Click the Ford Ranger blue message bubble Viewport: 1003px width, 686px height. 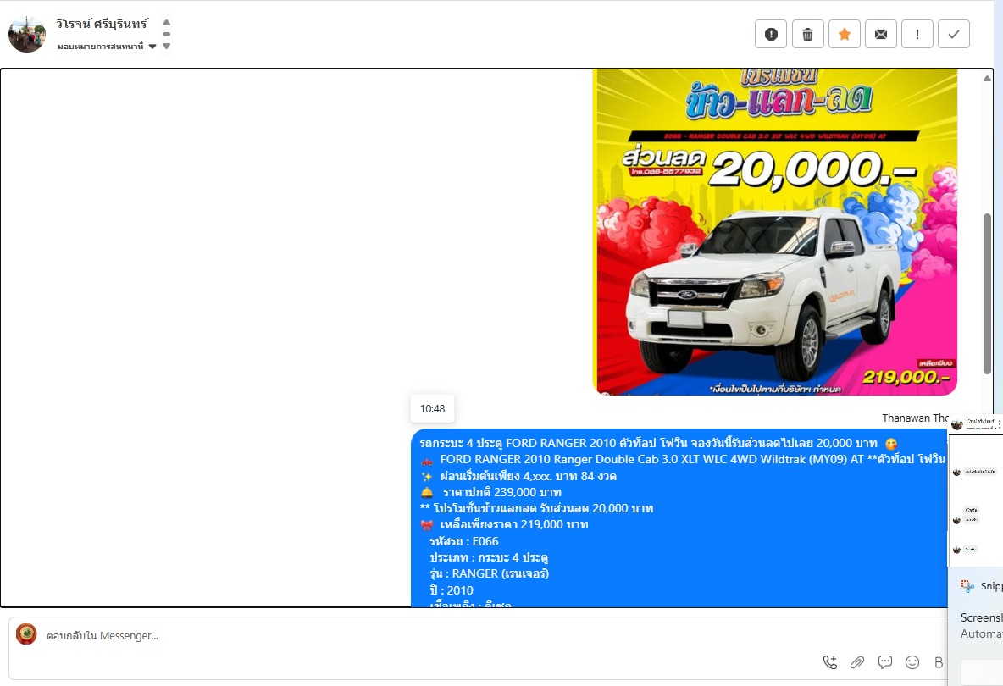(679, 517)
